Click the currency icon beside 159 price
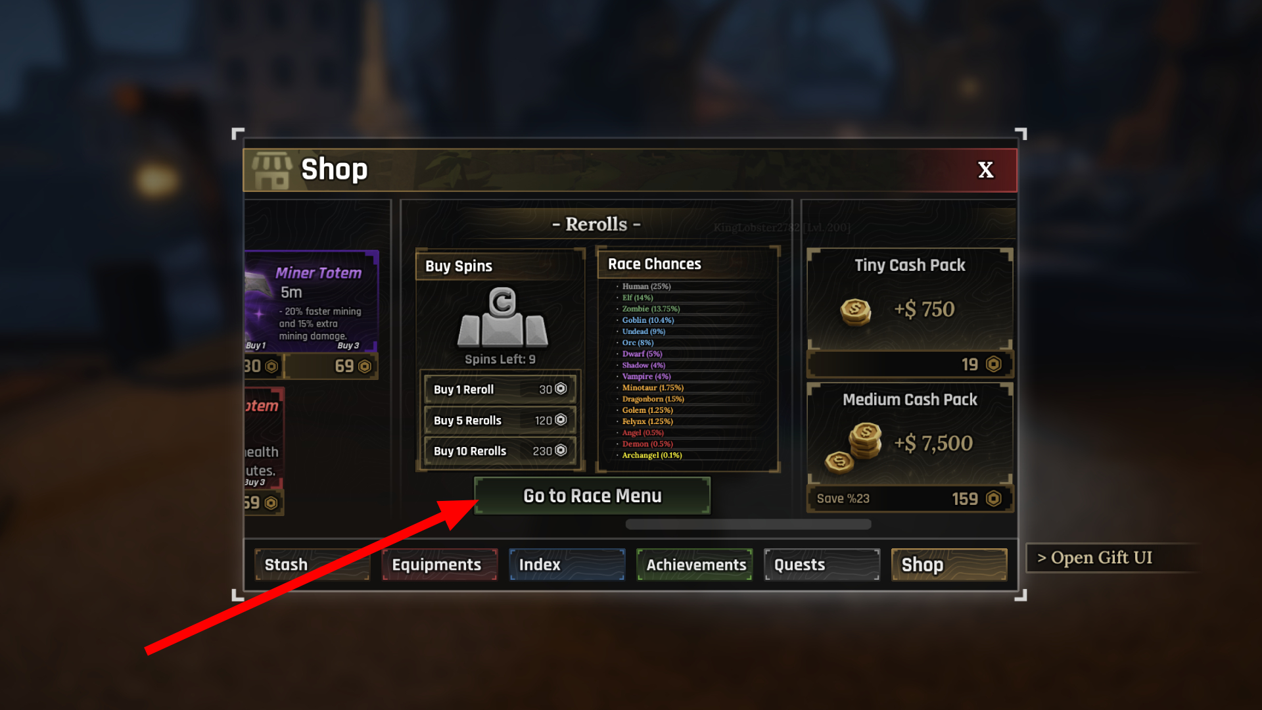Screen dimensions: 1262x710 pos(994,499)
